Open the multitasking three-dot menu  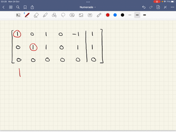pos(88,2)
